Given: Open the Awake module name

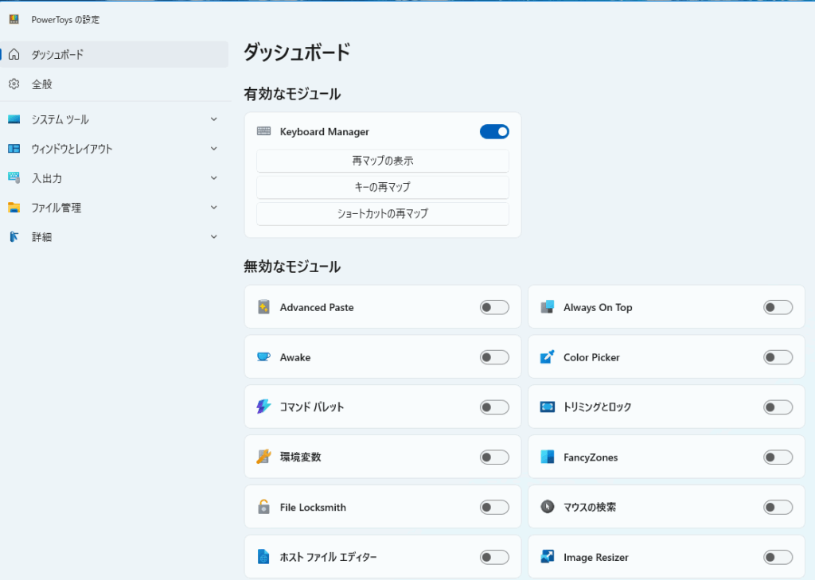Looking at the screenshot, I should (295, 357).
